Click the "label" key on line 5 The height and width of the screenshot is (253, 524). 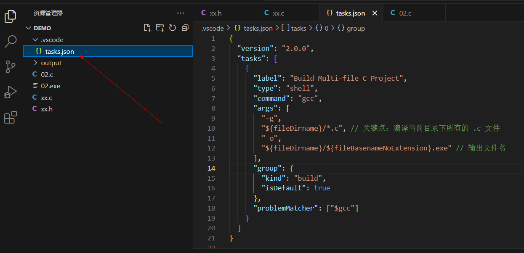tap(267, 78)
